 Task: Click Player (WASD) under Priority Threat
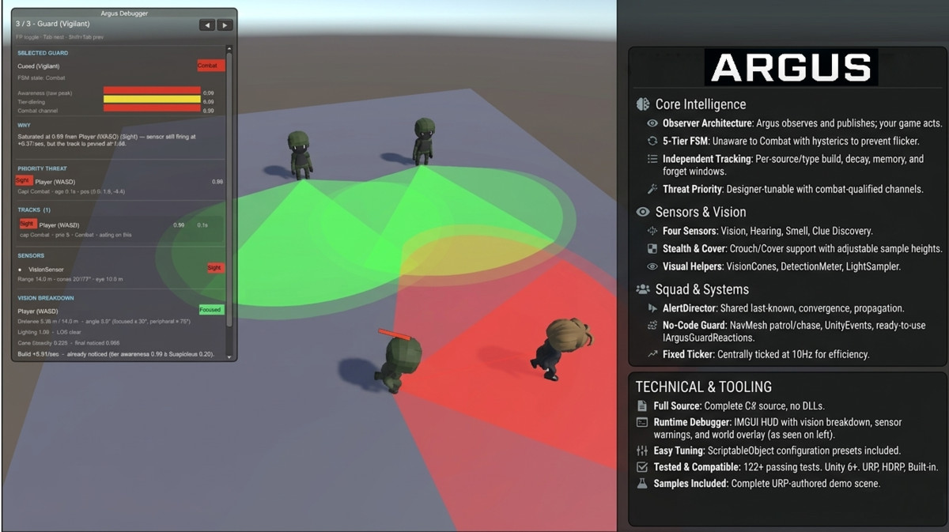tap(55, 182)
